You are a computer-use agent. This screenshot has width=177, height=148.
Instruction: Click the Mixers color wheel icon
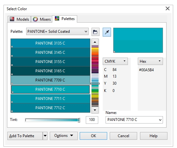(35, 19)
